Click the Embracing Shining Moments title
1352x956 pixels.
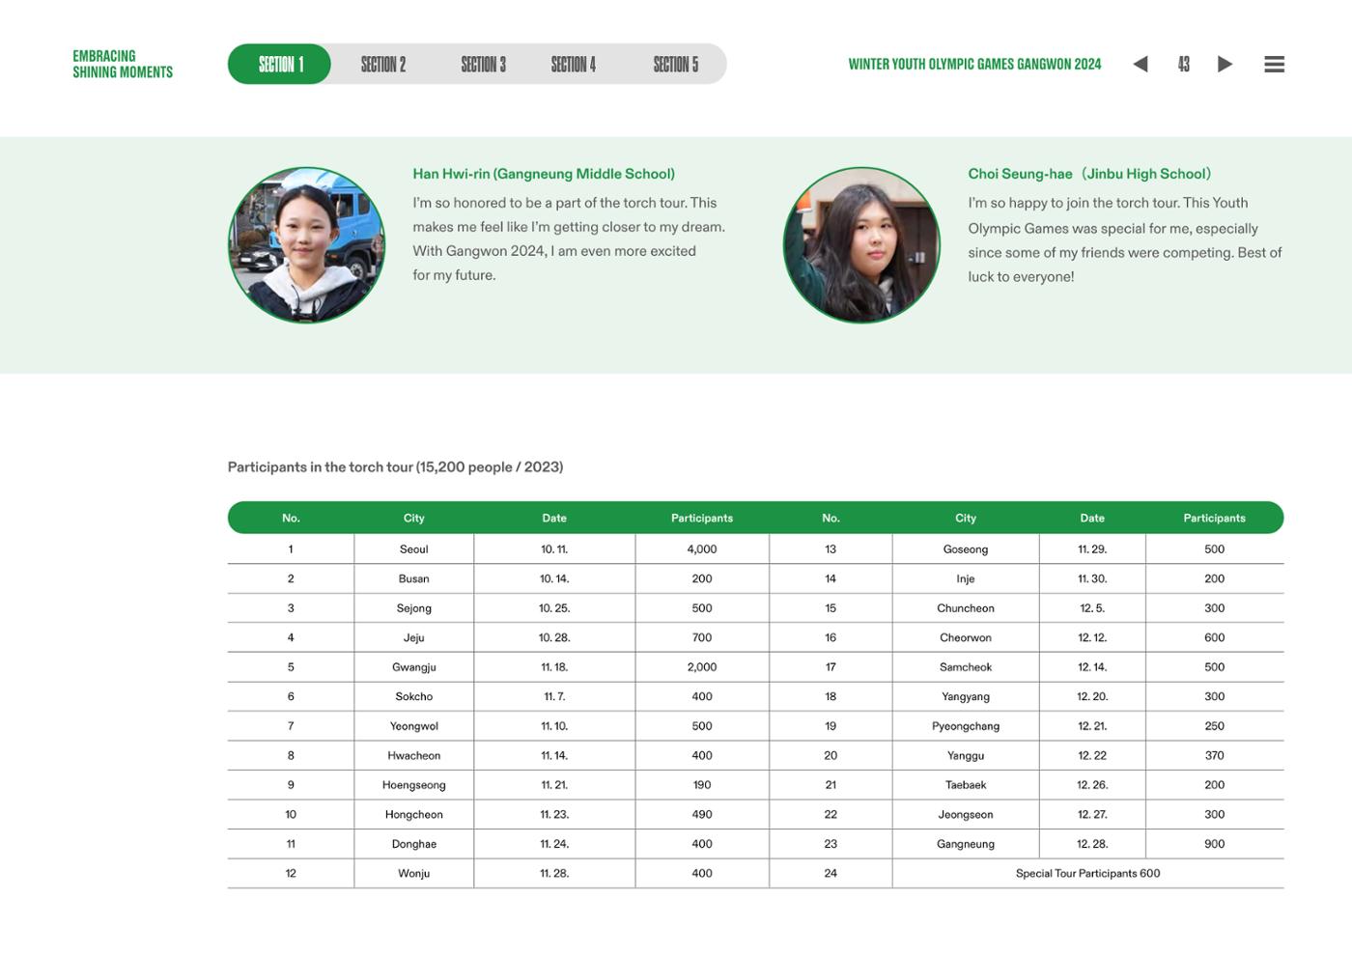[123, 64]
